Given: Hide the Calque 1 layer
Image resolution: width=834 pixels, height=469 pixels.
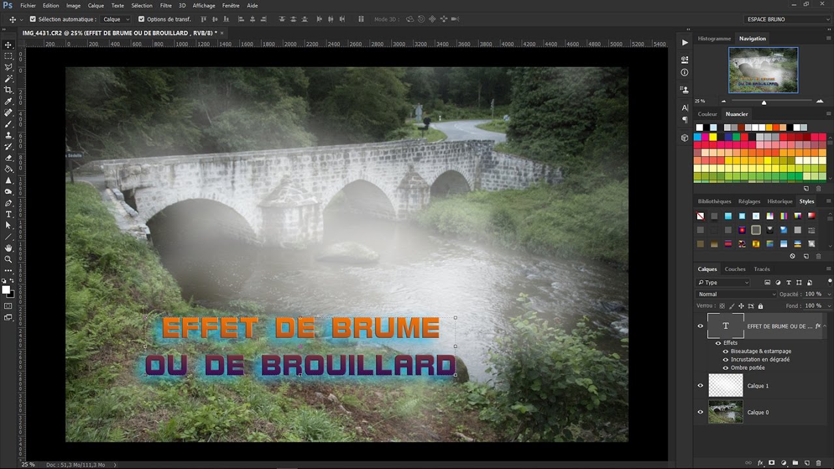Looking at the screenshot, I should [700, 386].
